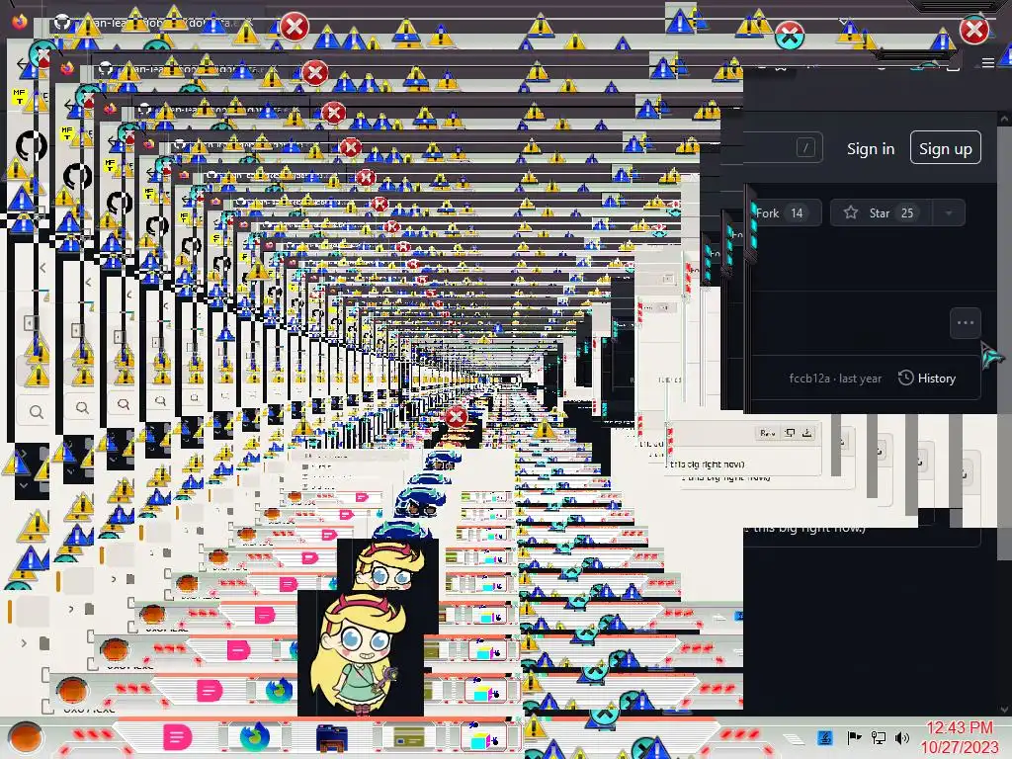The image size is (1012, 759).
Task: Open the blue file manager taskbar icon
Action: (x=332, y=737)
